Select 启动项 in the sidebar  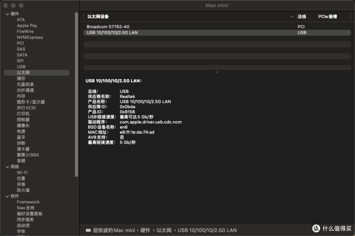pyautogui.click(x=23, y=226)
